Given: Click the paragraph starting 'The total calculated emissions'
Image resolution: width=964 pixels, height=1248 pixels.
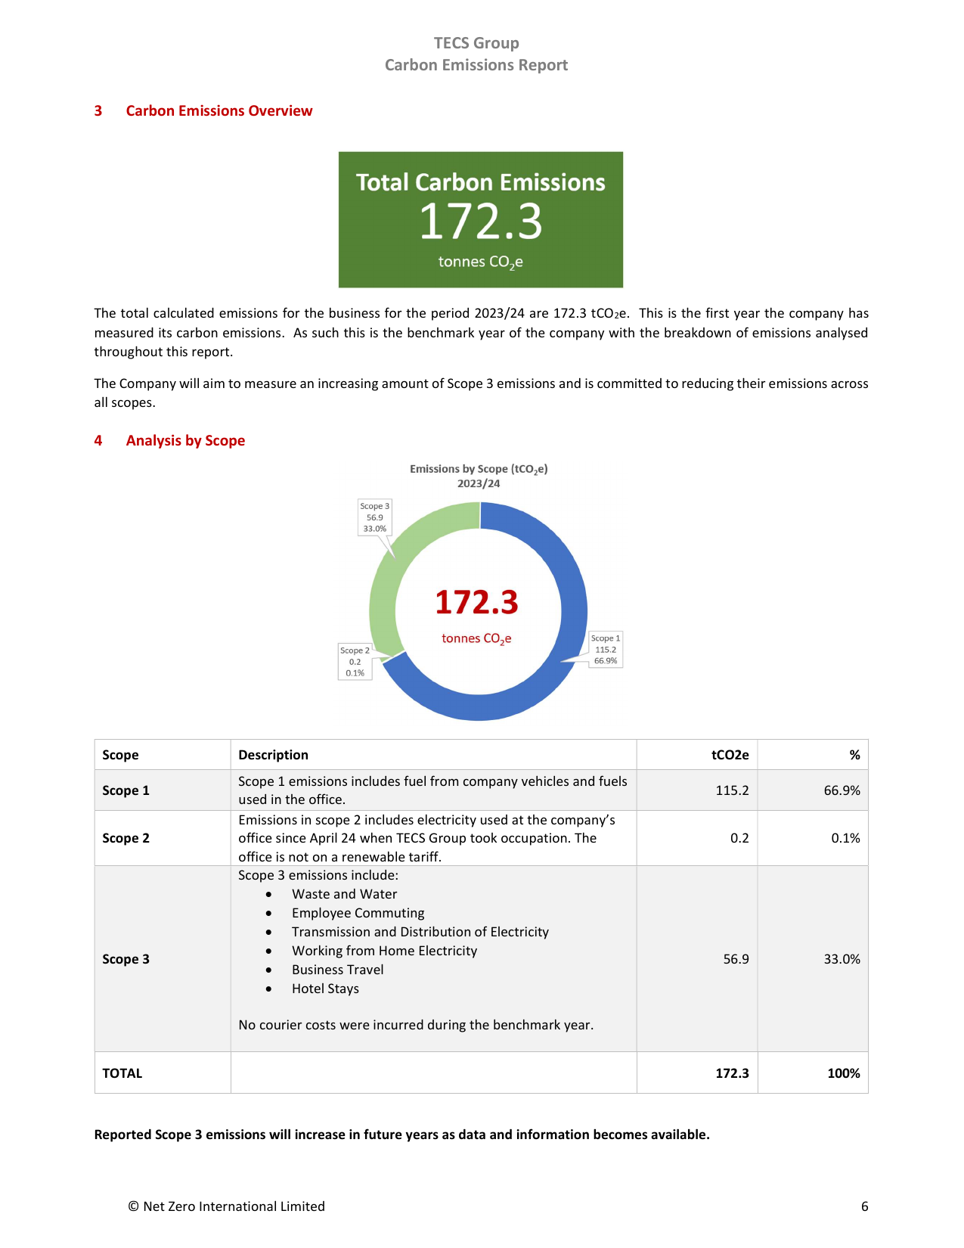Looking at the screenshot, I should [481, 333].
